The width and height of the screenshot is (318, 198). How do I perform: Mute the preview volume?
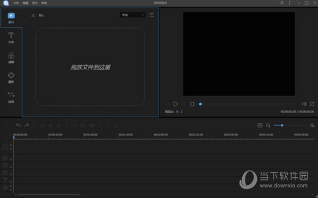coord(304,104)
